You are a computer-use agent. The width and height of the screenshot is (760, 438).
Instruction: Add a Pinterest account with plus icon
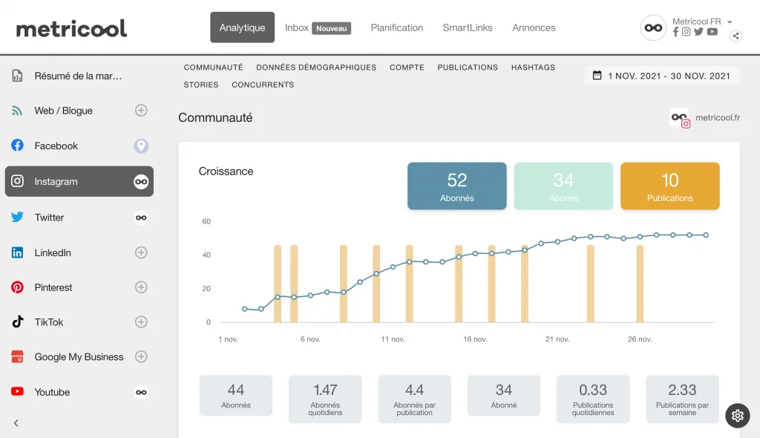click(141, 287)
